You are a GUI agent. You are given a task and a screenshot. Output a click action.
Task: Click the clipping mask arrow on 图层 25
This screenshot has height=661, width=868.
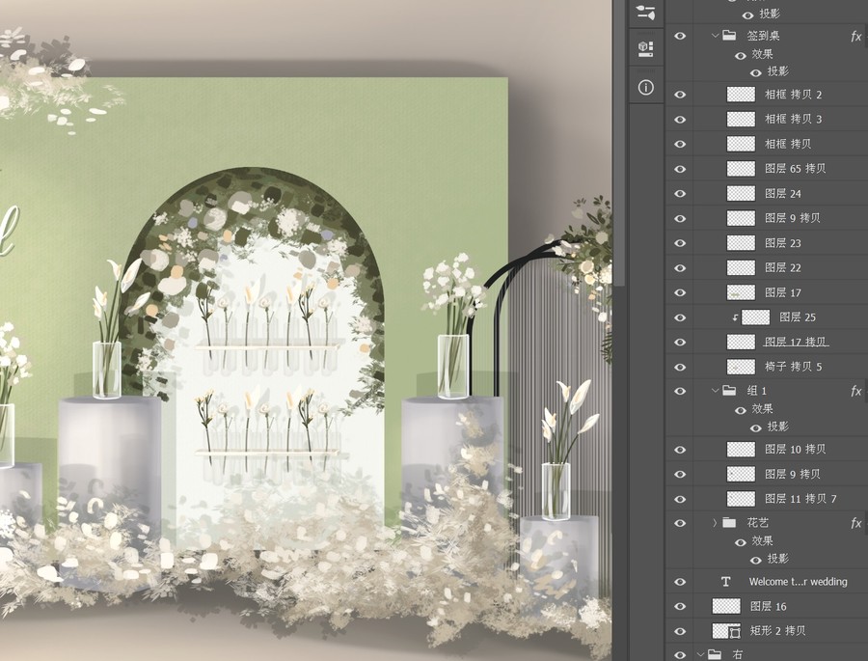click(x=735, y=317)
